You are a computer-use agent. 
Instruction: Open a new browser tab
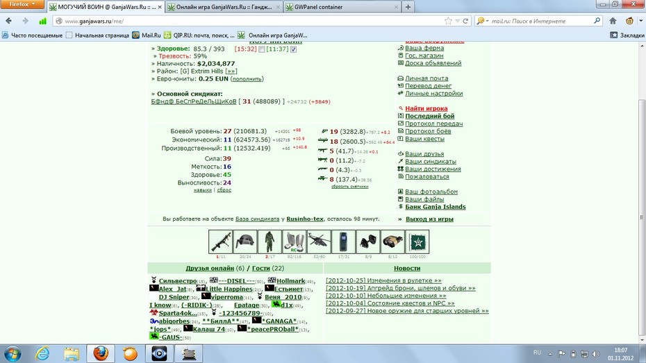[x=408, y=7]
